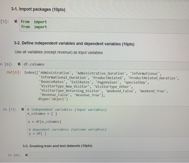This screenshot has height=163, width=189.
Task: Click 'VisitorType_New_Visitor' in the output
Action: click(64, 86)
